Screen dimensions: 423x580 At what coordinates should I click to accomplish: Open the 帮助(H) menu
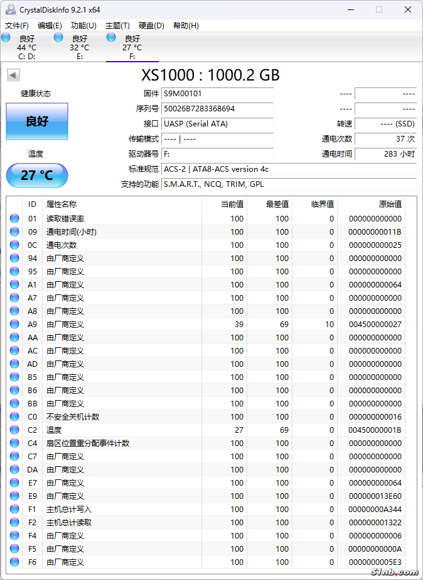(186, 26)
